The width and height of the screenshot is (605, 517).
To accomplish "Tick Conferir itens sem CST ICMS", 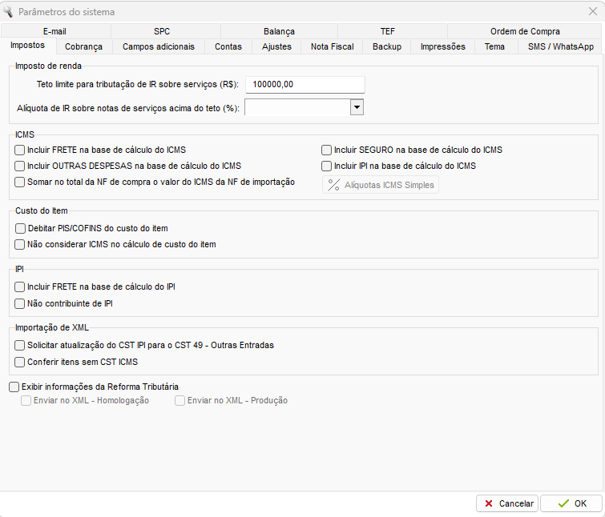I will 20,361.
